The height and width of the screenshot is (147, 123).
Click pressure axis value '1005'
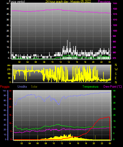pos(115,25)
